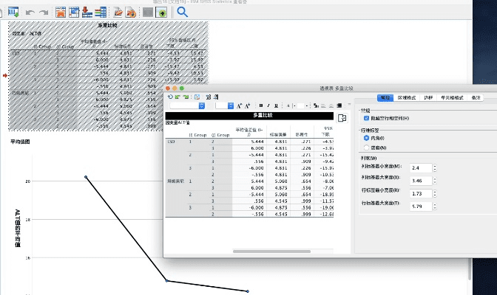Click the magnifier search icon in toolbar
497x295 pixels.
point(182,12)
